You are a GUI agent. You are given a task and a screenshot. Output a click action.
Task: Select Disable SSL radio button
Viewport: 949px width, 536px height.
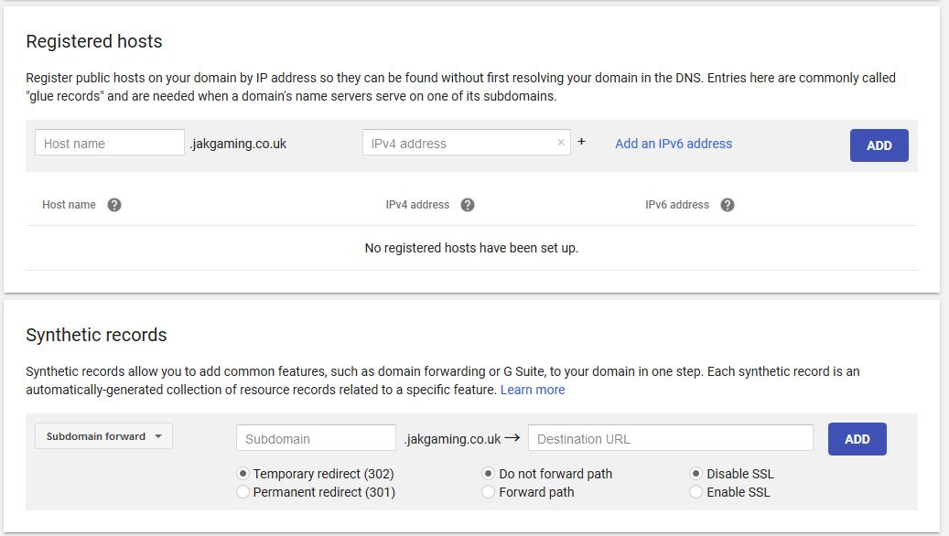[x=696, y=473]
